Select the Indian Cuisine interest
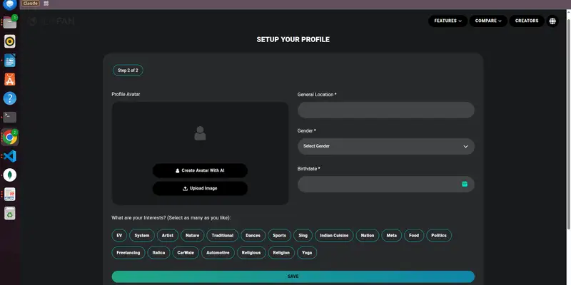The height and width of the screenshot is (285, 571). point(334,236)
